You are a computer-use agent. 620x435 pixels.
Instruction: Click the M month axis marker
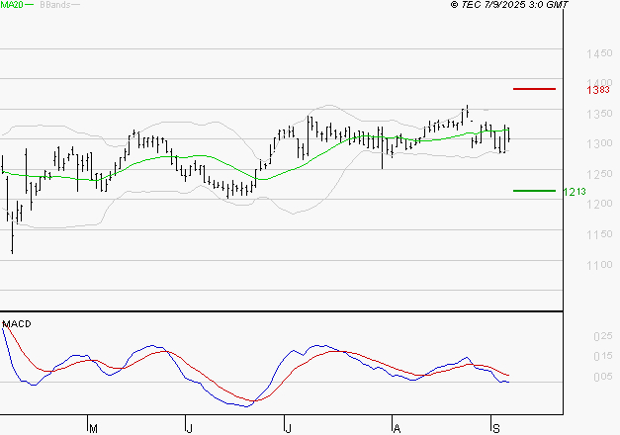[x=93, y=428]
